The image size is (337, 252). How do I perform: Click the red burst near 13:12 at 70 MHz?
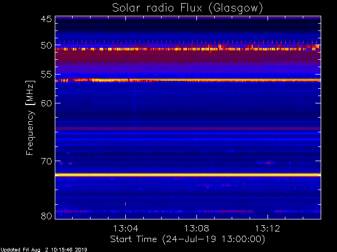[x=269, y=163]
